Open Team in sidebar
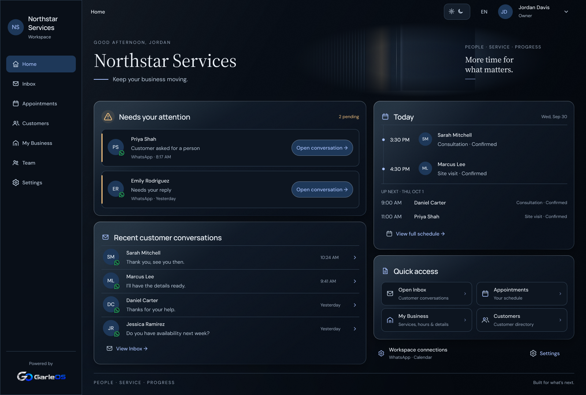The width and height of the screenshot is (586, 395). click(x=41, y=163)
